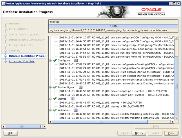Collapse the Postconfigure tree node
The height and width of the screenshot is (138, 182).
point(50,87)
